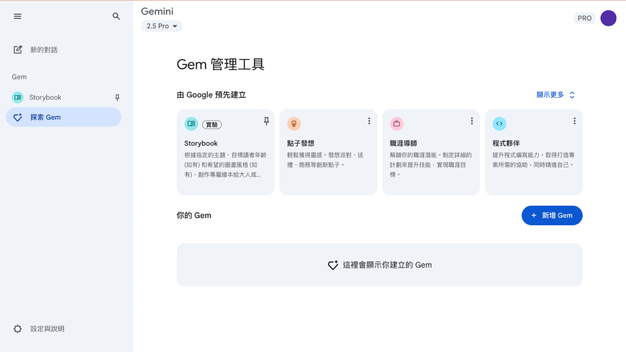Click the 新增 Gem button
Image resolution: width=626 pixels, height=352 pixels.
(x=552, y=216)
